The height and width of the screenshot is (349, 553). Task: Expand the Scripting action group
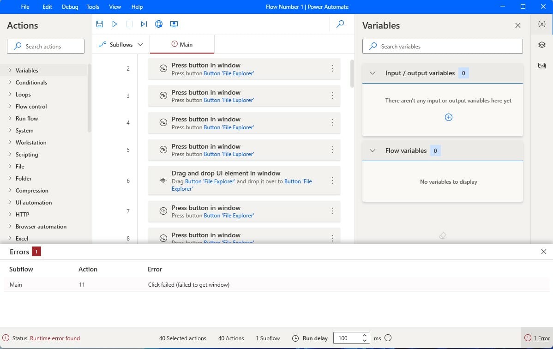pyautogui.click(x=10, y=154)
